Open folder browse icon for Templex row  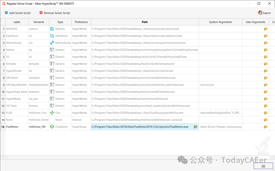266,64
